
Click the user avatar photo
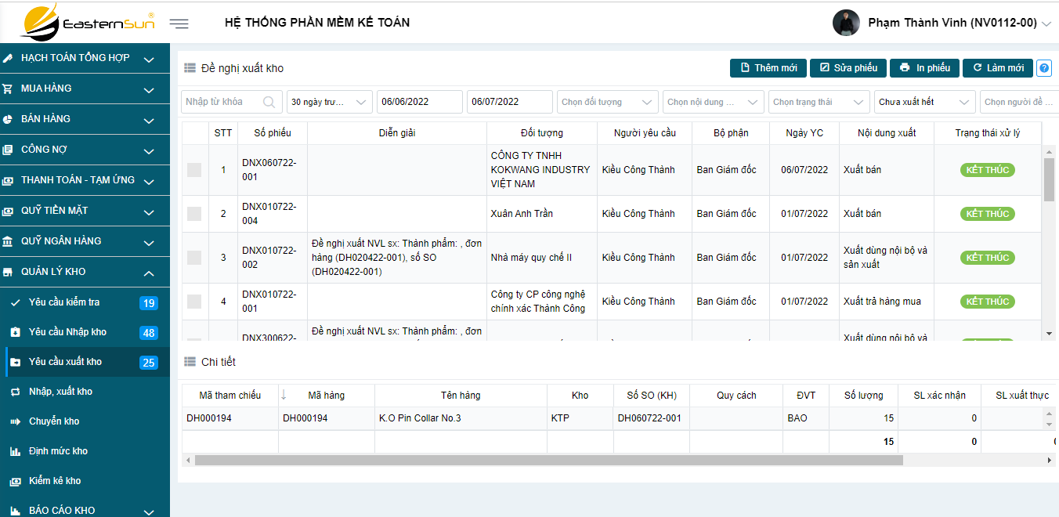coord(846,23)
